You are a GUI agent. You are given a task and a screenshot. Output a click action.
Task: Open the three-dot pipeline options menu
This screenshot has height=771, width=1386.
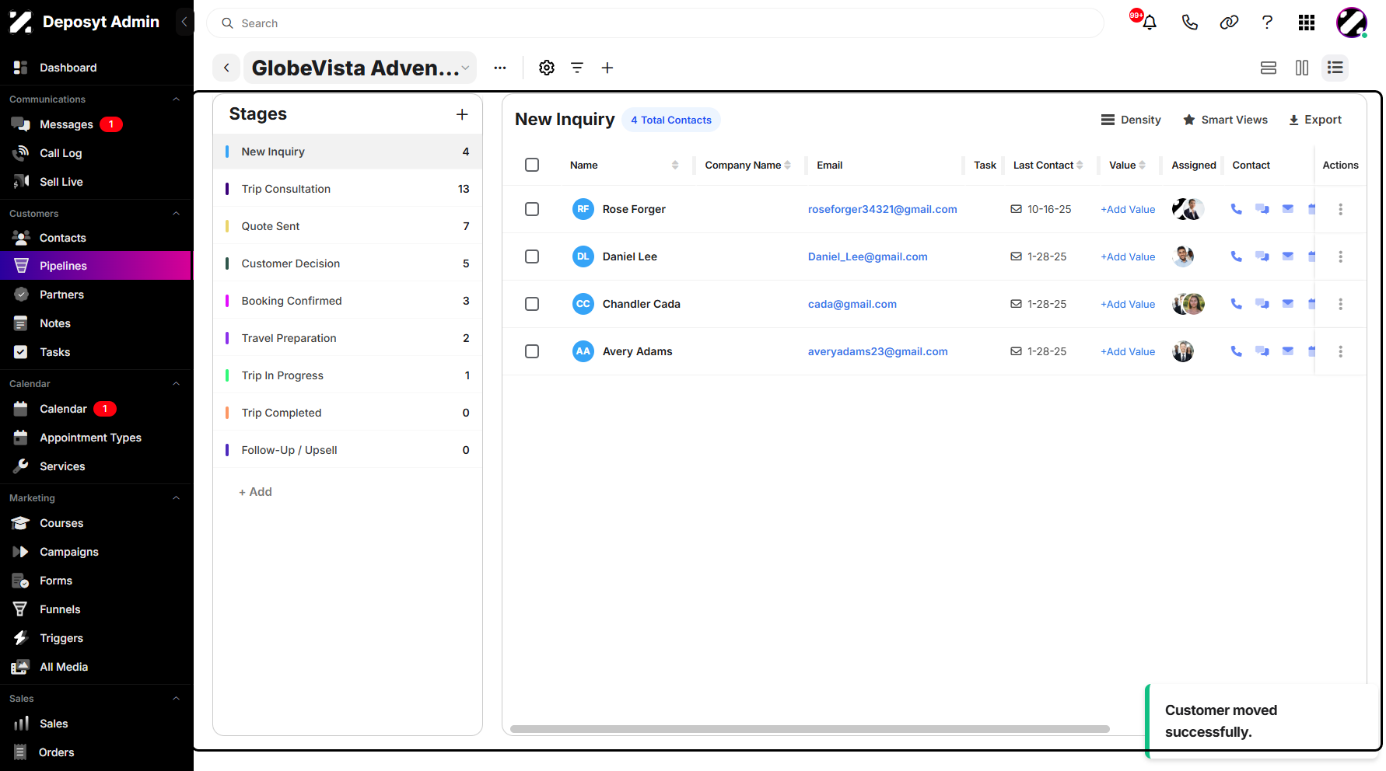(500, 68)
